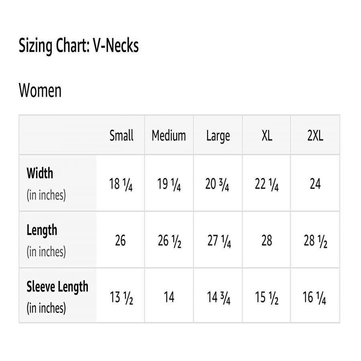Click the Sleeve Length row label
This screenshot has width=361, height=361.
click(x=57, y=287)
